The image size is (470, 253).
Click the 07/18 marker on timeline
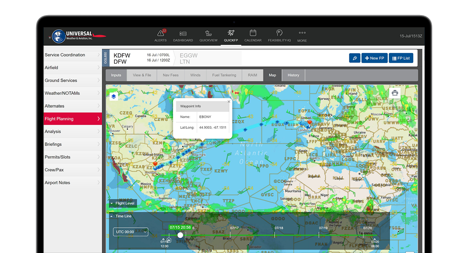click(279, 228)
